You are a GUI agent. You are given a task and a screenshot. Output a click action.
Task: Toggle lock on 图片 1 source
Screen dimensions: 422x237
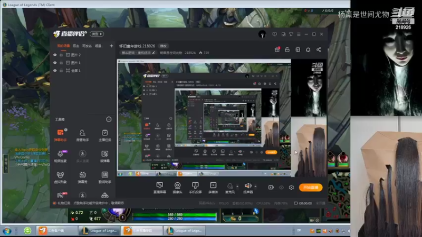[61, 63]
